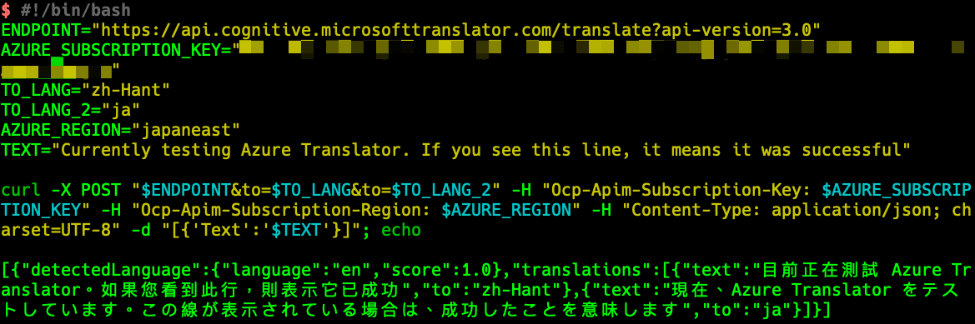Click the trailing echo command
Screen dimensions: 975x324
coord(401,231)
